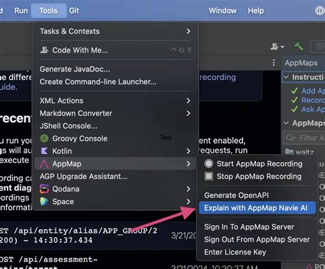Choose Code With Me... entry
The height and width of the screenshot is (269, 325).
115,50
